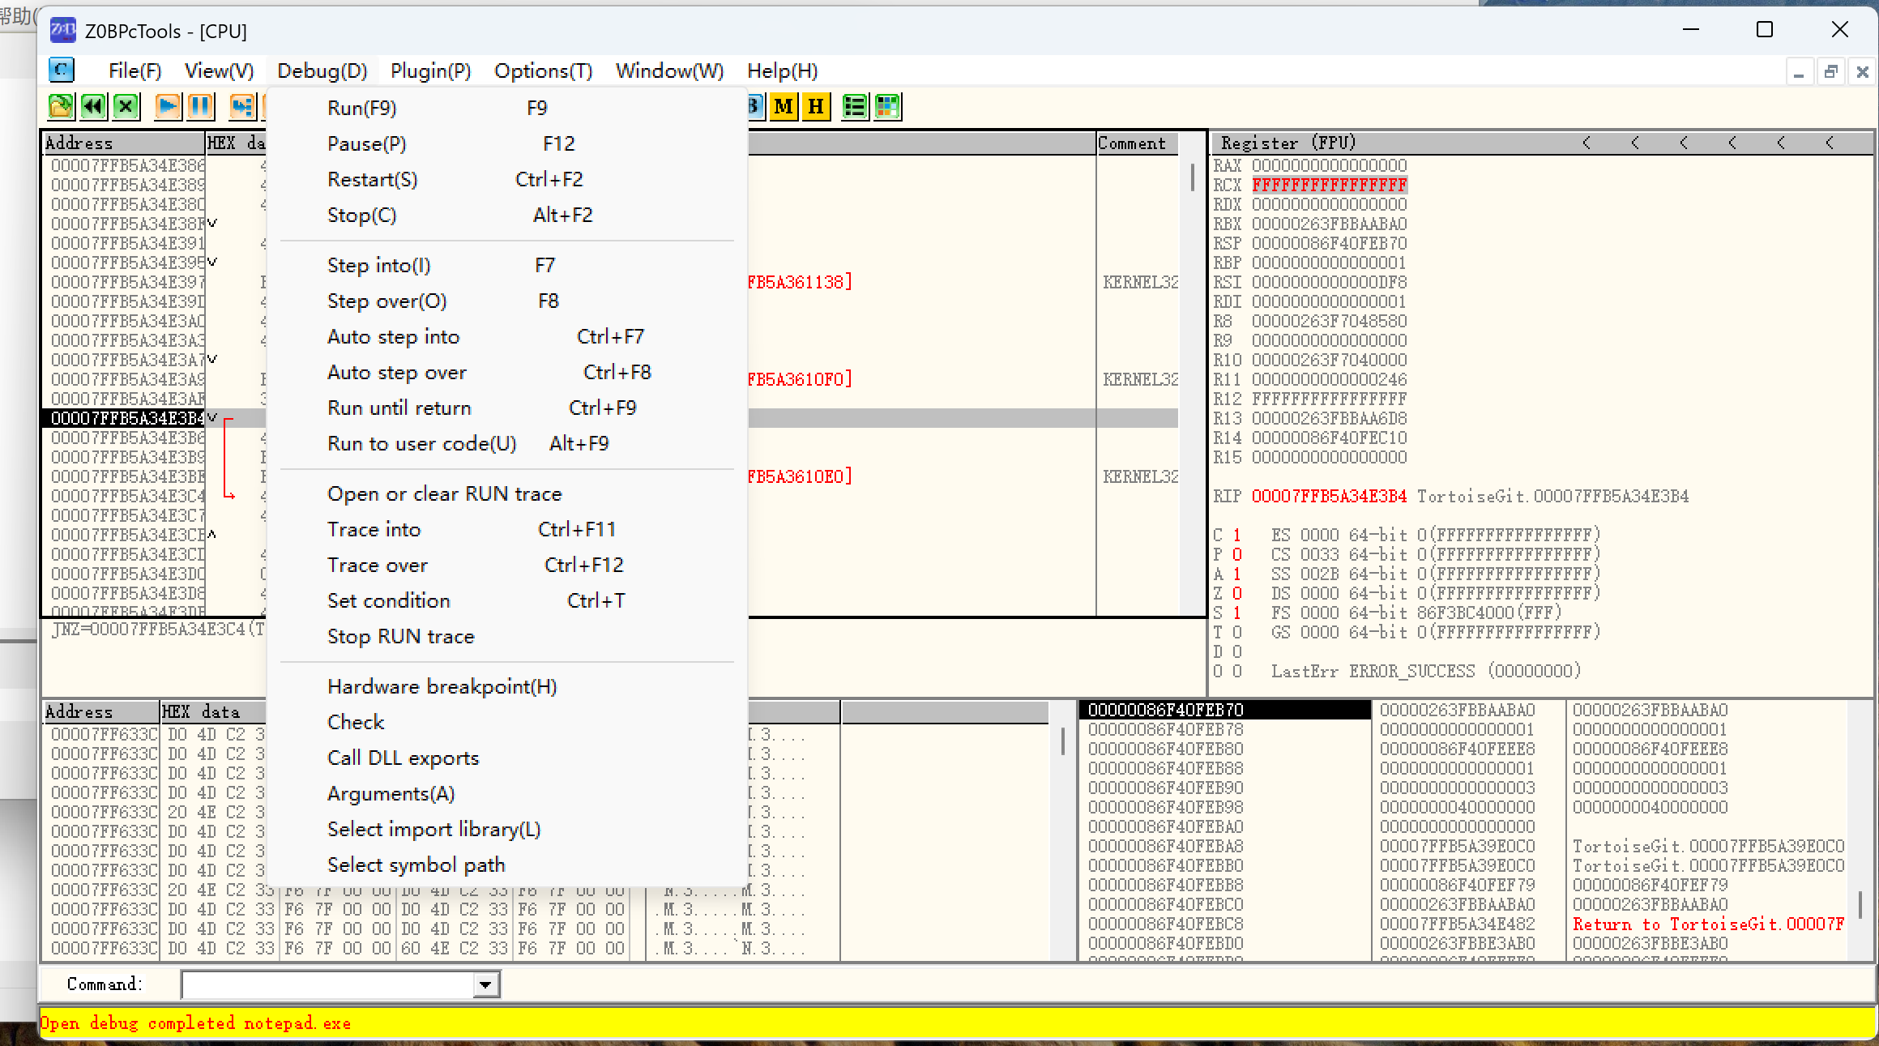Click the first left-arrow in Register header
The image size is (1879, 1046).
[x=1586, y=143]
